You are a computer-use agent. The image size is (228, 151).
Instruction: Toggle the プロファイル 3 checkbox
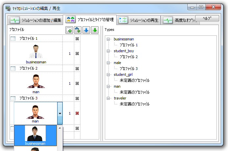(x=13, y=98)
